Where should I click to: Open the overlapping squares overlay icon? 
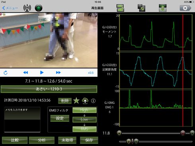coord(141,8)
